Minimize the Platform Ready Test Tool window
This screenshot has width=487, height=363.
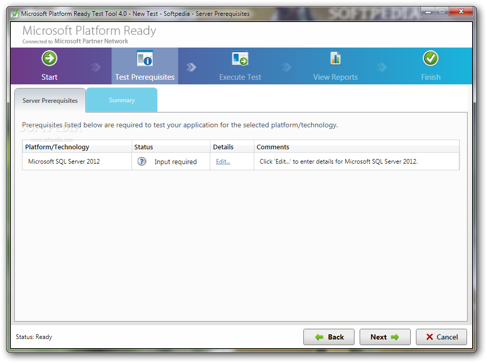tap(428, 12)
